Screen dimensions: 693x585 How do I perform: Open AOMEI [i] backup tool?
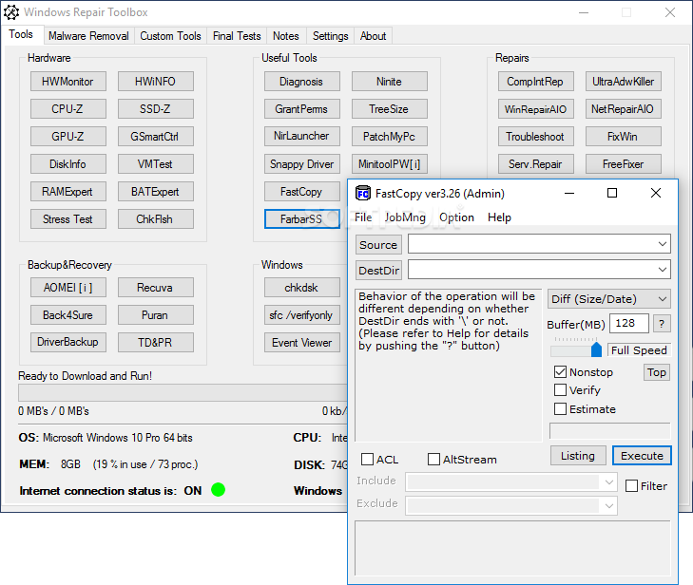68,288
